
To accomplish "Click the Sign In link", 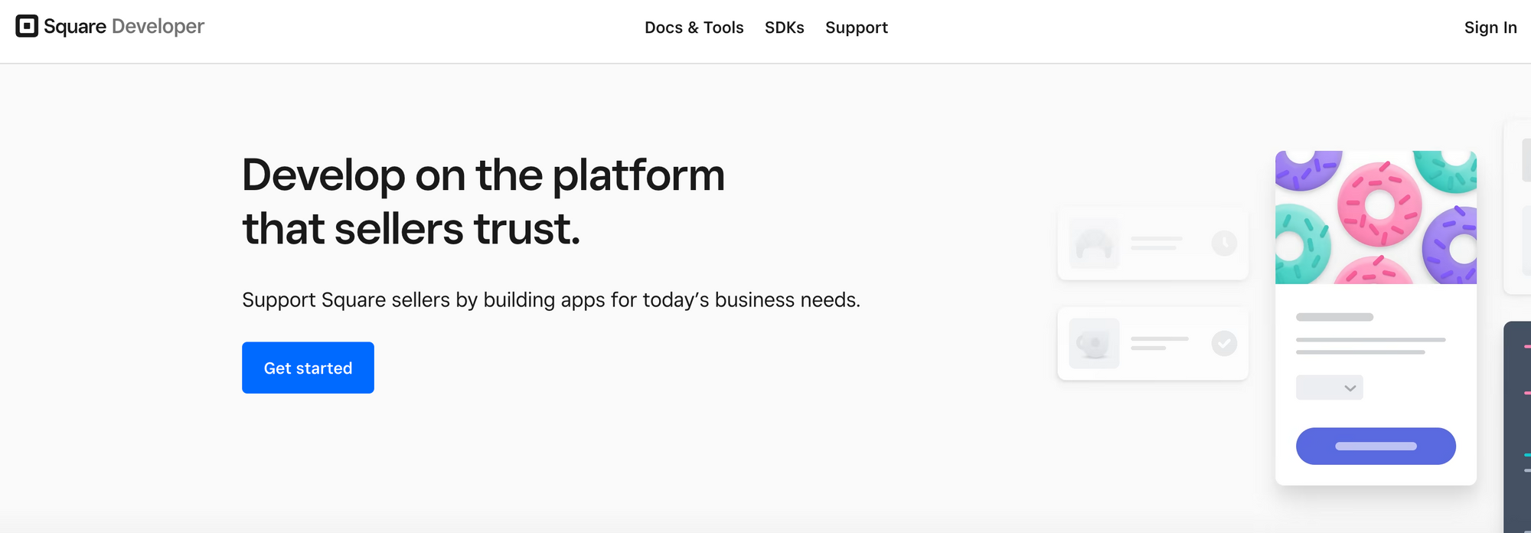I will click(1490, 28).
